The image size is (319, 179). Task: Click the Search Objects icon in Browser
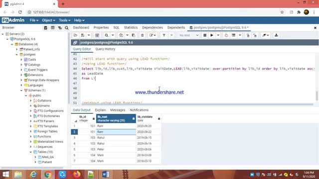coord(67,28)
